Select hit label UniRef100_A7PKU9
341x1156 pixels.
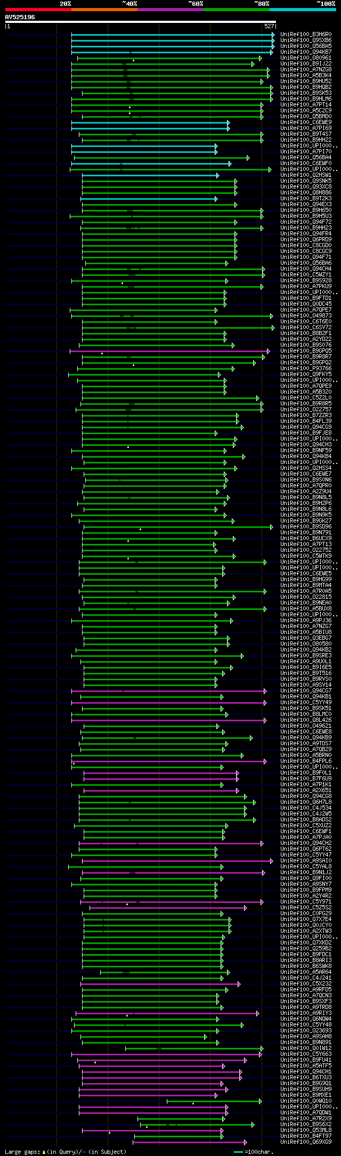[x=306, y=287]
